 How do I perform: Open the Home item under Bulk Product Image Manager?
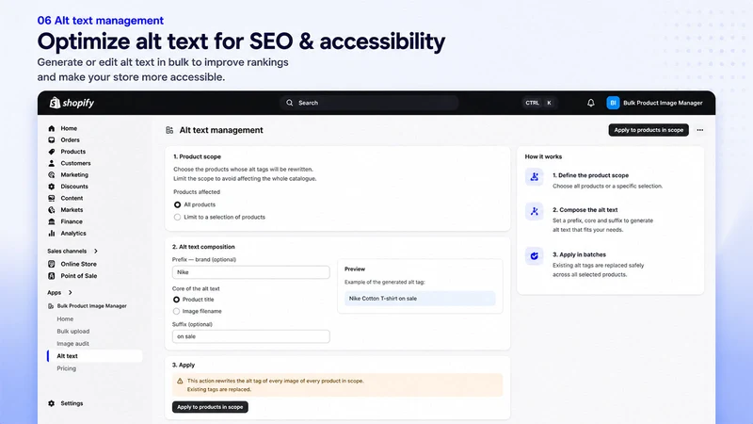(x=65, y=319)
